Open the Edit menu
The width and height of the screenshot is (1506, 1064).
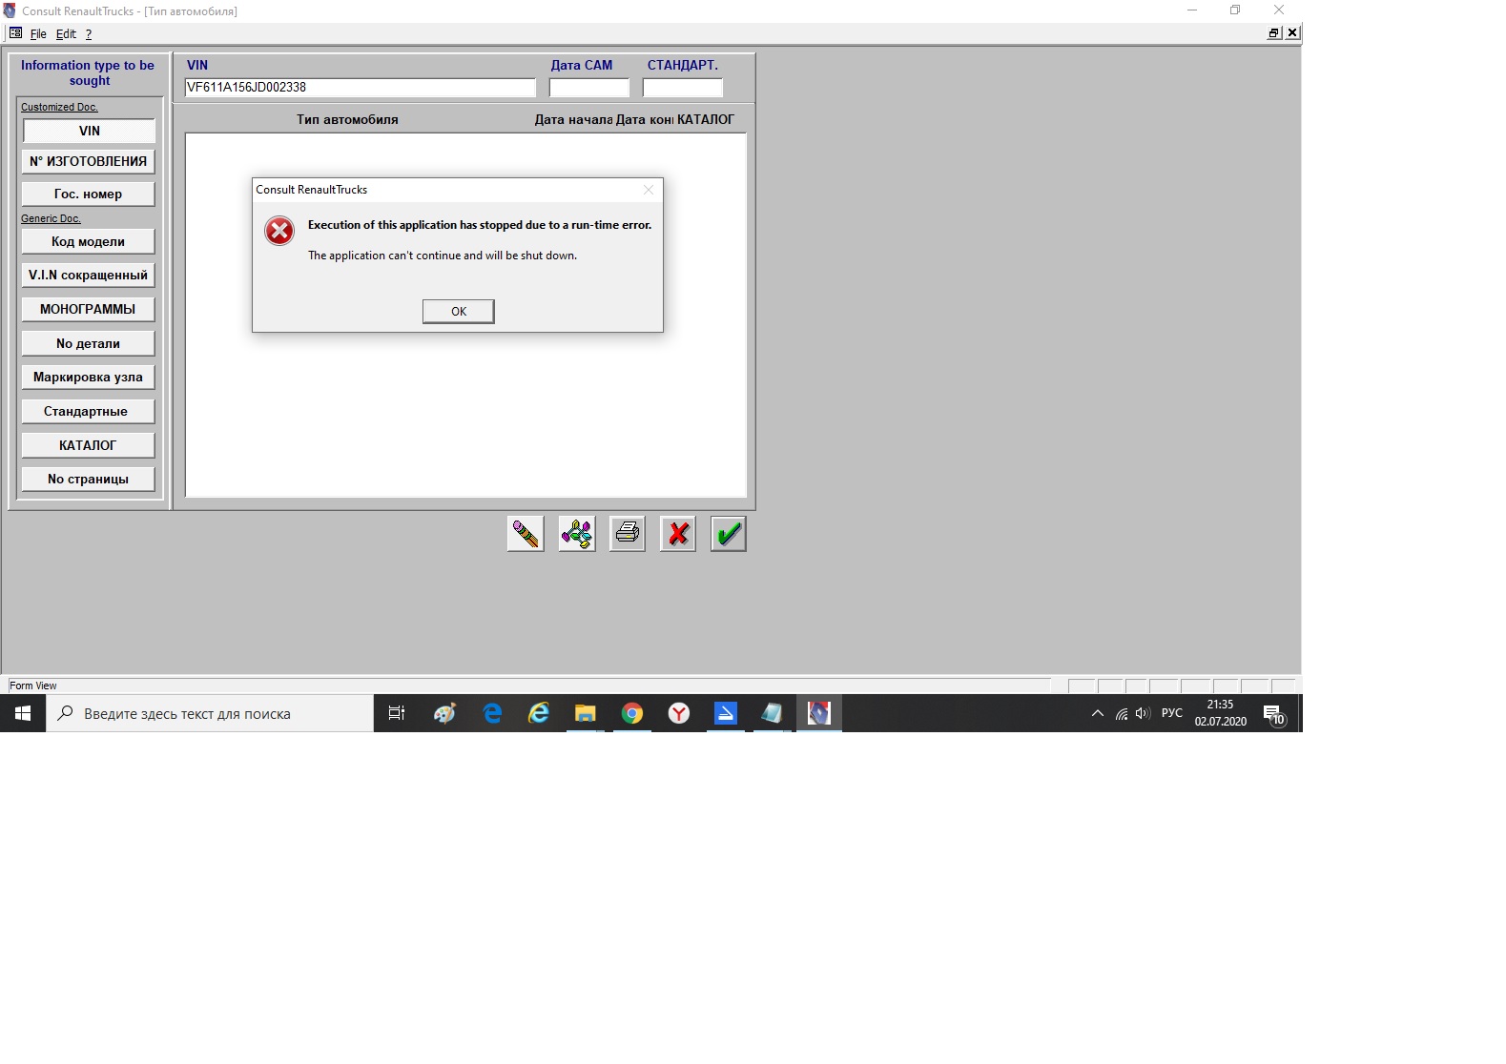[x=66, y=33]
